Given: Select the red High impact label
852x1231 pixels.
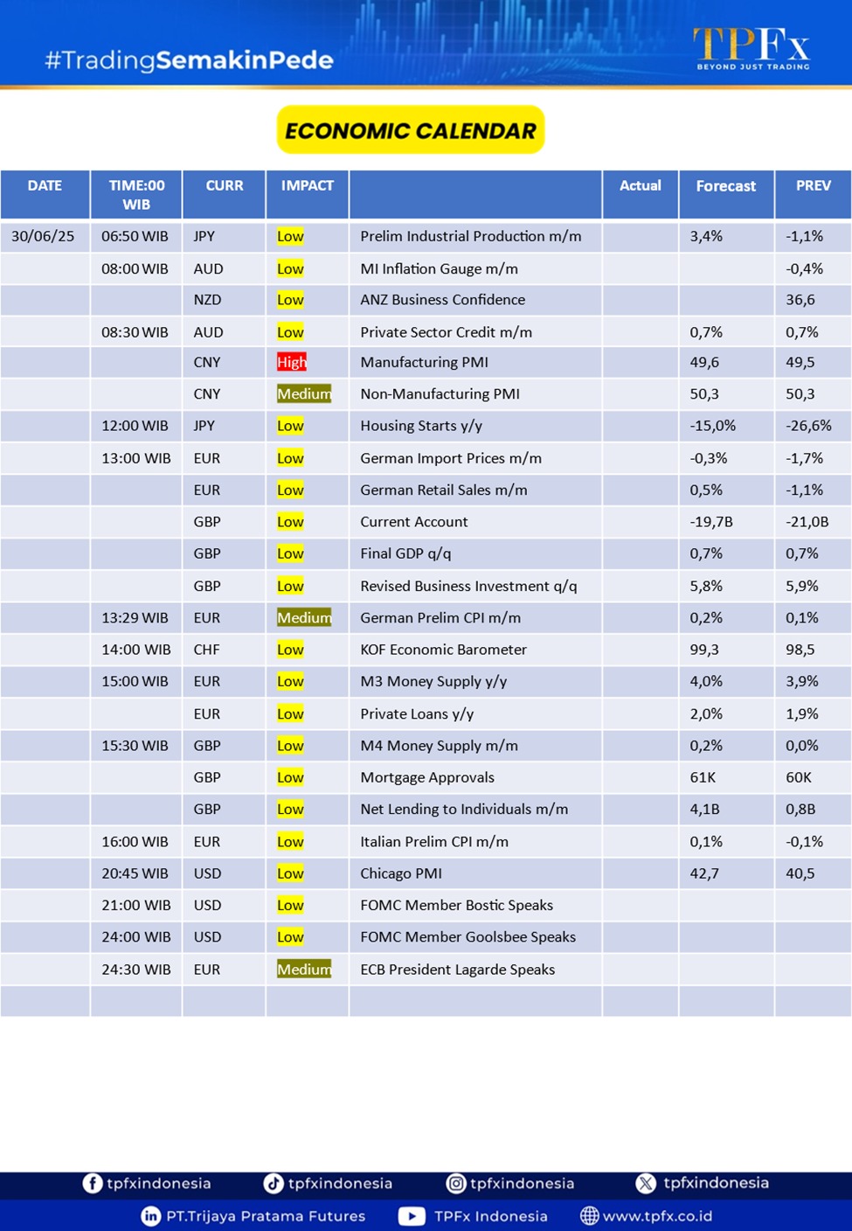Looking at the screenshot, I should (291, 363).
